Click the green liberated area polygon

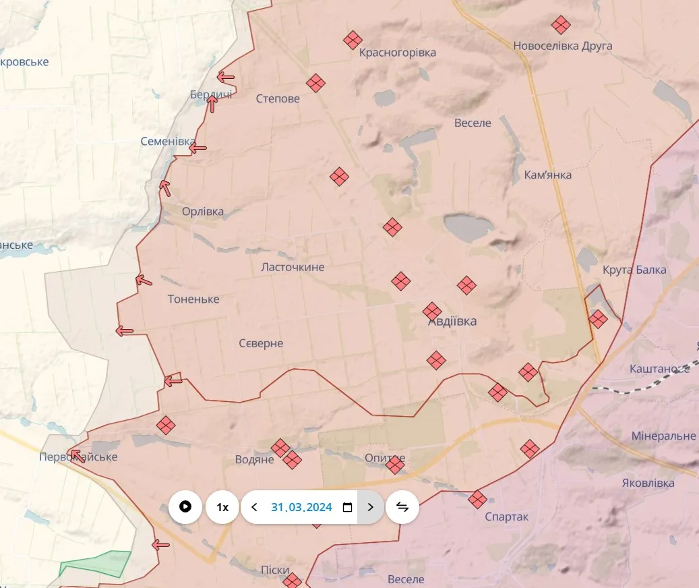tap(96, 564)
